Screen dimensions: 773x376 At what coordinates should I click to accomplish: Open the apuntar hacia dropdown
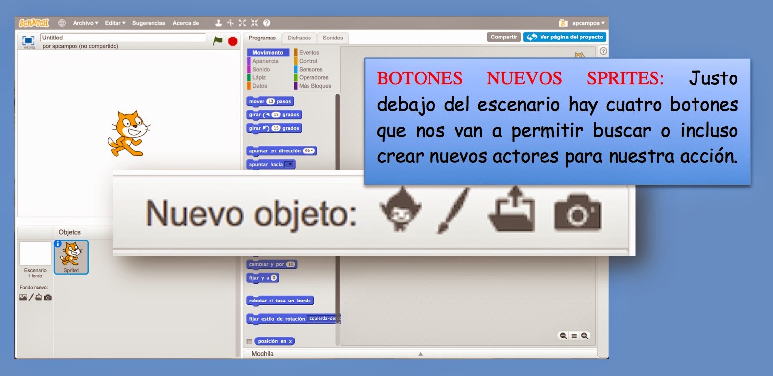point(290,164)
